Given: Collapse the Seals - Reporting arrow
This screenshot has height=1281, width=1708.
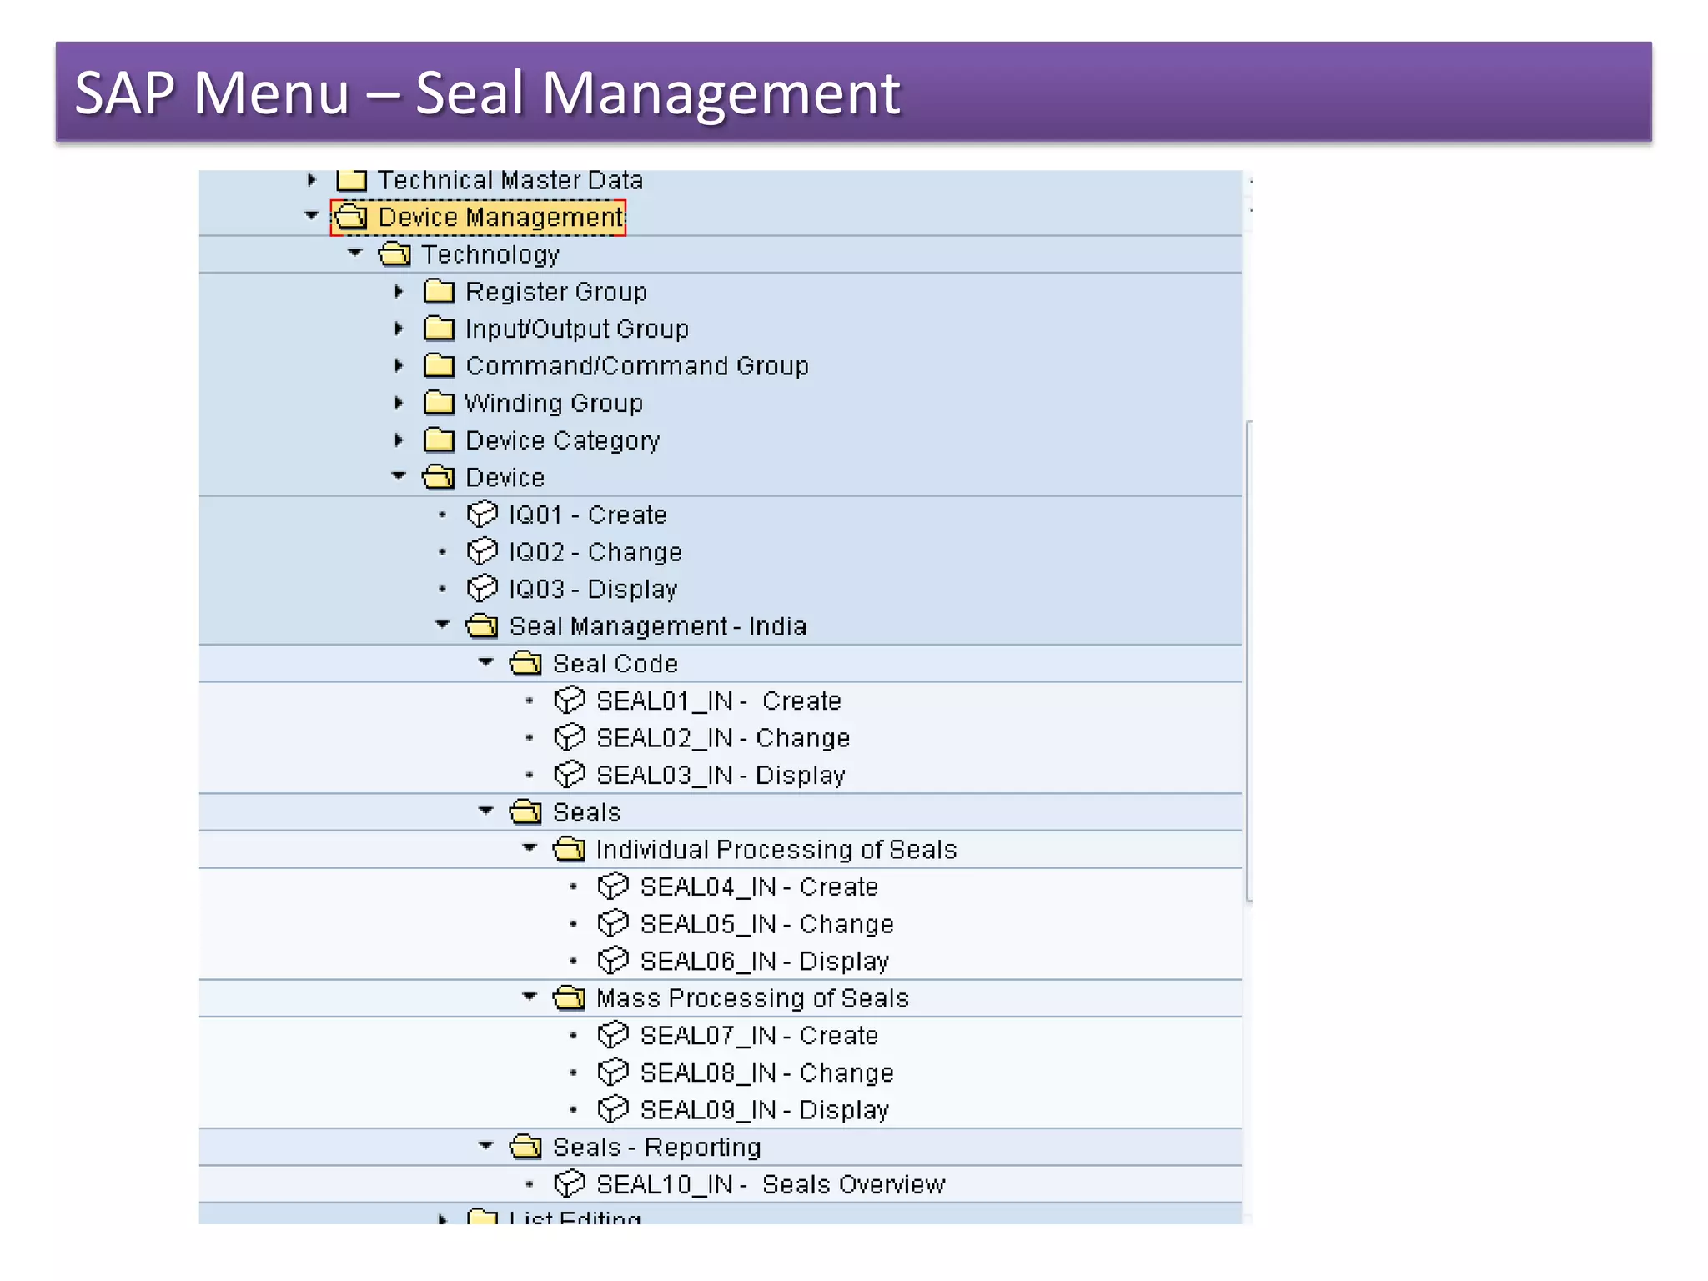Looking at the screenshot, I should pos(486,1145).
